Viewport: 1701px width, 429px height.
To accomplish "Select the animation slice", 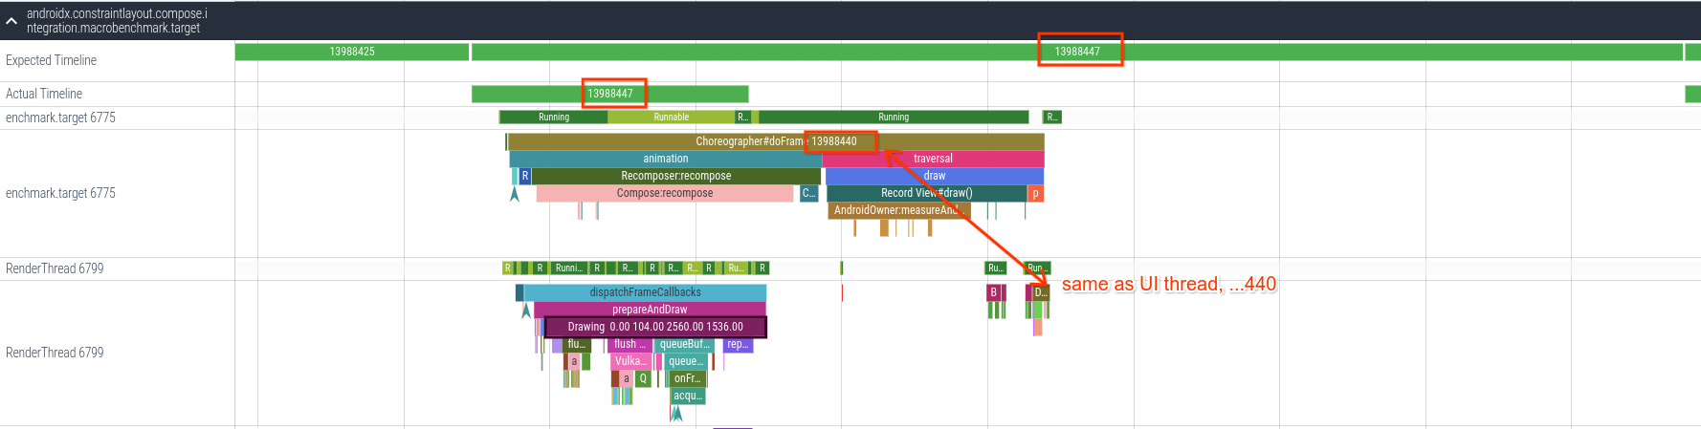I will [665, 159].
